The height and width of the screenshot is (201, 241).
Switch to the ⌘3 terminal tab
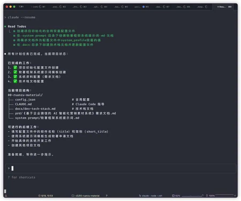(80, 7)
